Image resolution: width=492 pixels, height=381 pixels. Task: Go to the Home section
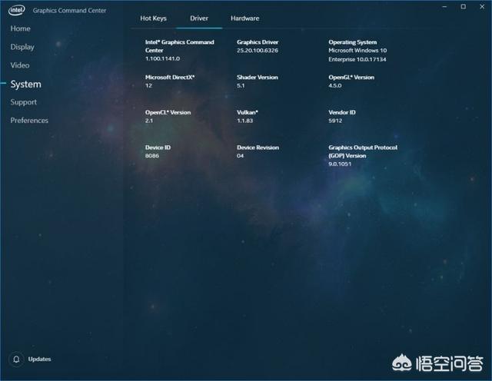(x=21, y=28)
